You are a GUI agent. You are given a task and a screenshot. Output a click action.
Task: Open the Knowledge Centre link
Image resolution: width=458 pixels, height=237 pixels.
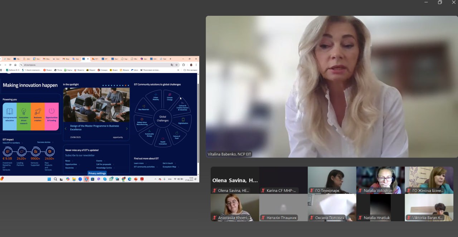click(x=104, y=168)
